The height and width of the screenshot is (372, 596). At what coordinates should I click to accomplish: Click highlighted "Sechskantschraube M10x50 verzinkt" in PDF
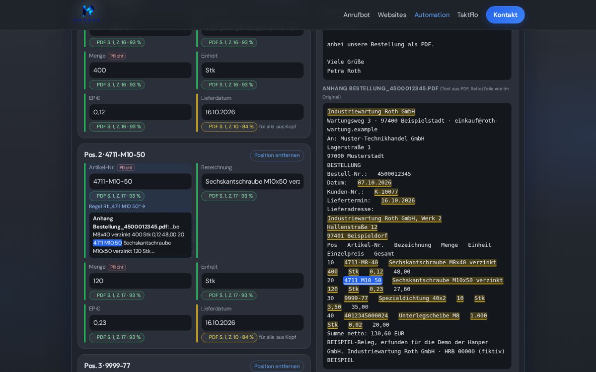(447, 281)
